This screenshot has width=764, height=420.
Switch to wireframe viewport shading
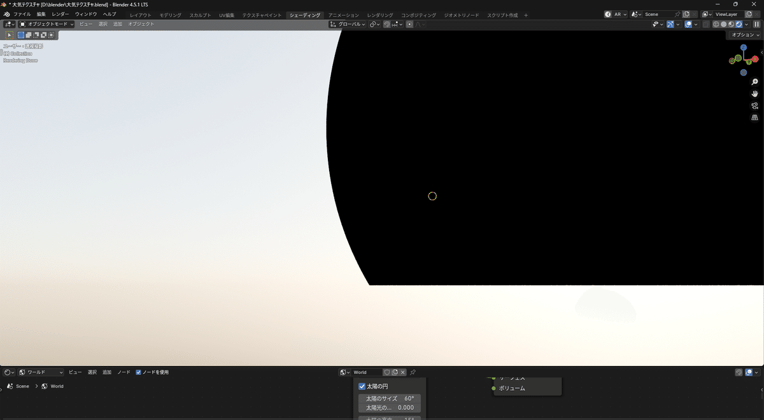point(716,24)
